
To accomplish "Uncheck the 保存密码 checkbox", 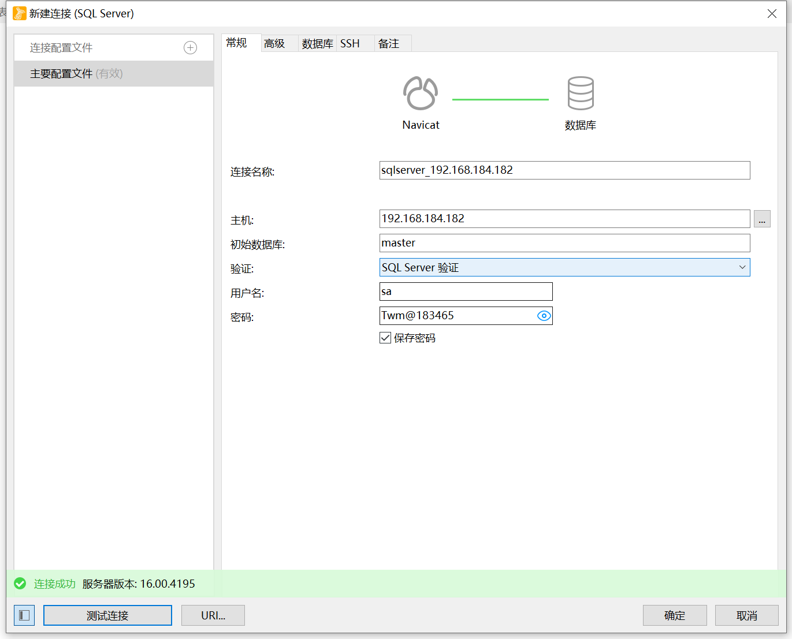I will tap(385, 338).
